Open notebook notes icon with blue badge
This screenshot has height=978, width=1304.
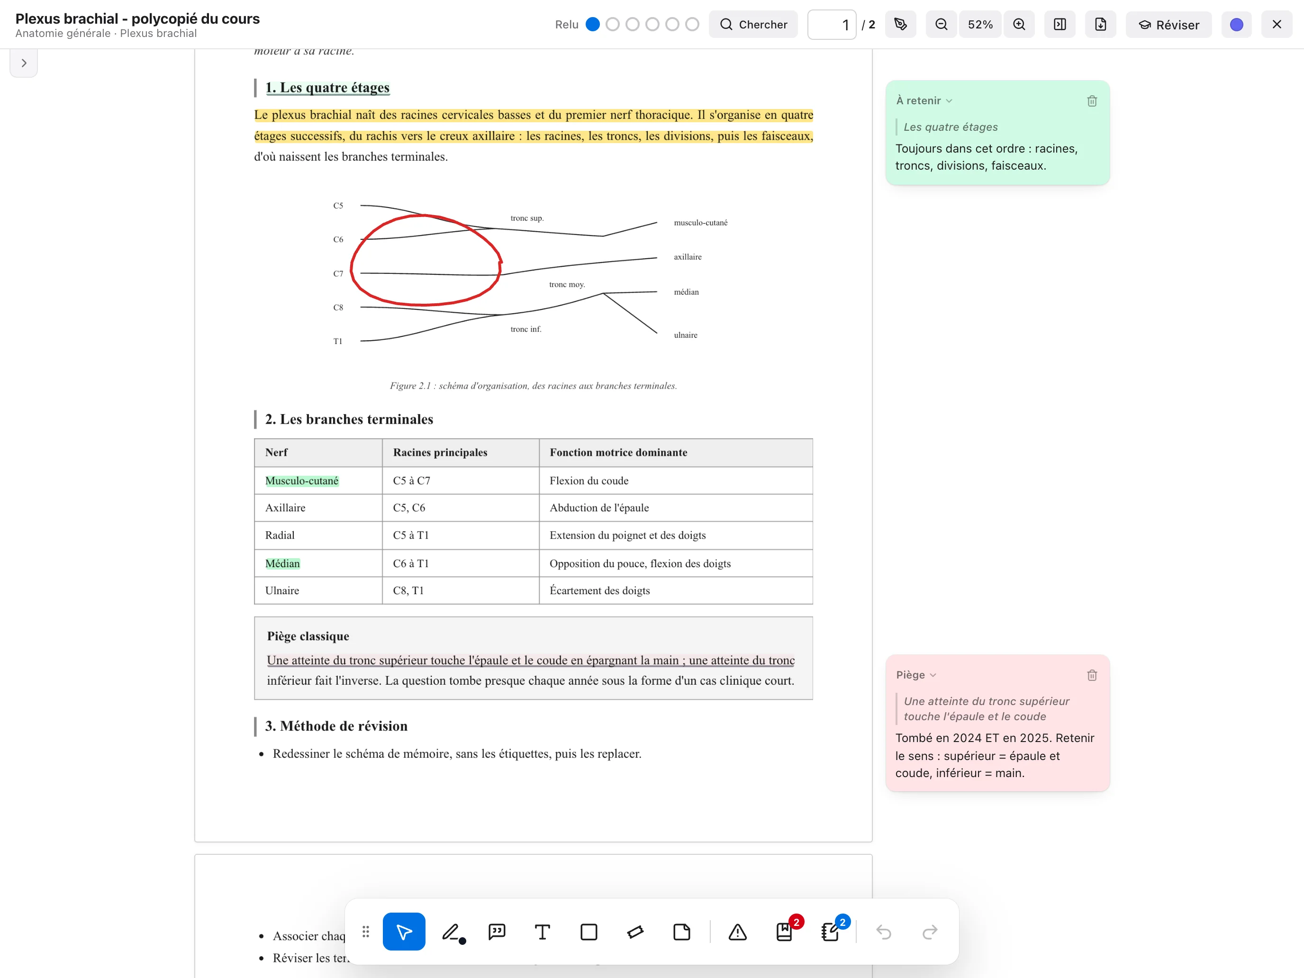tap(831, 932)
